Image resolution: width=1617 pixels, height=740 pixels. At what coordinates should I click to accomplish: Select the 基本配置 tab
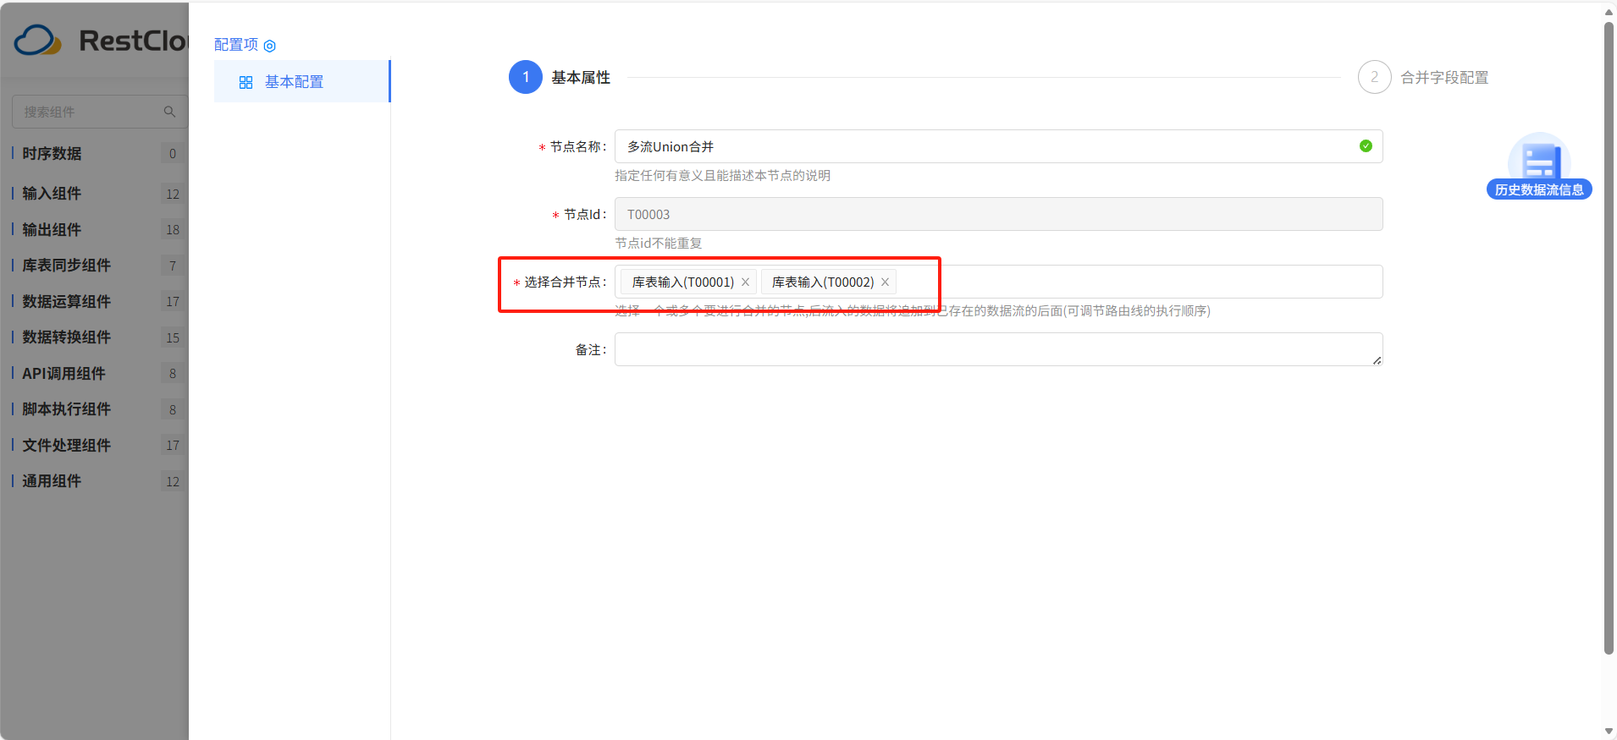[302, 81]
